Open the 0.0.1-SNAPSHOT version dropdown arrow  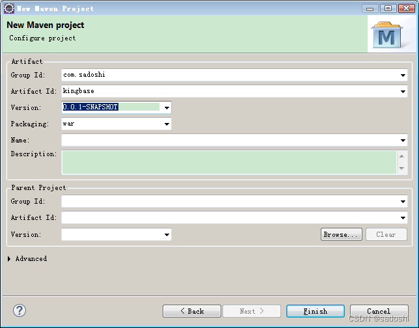(167, 107)
